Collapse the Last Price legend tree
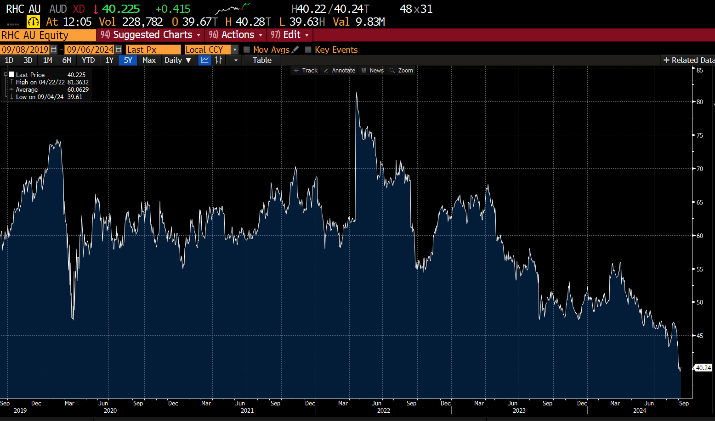The height and width of the screenshot is (421, 715). 6,74
